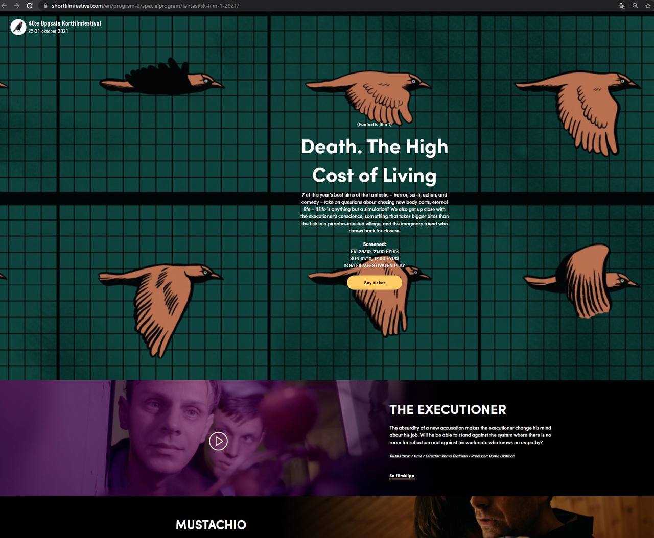Image resolution: width=654 pixels, height=538 pixels.
Task: Click the Buy ticket button
Action: pos(374,283)
